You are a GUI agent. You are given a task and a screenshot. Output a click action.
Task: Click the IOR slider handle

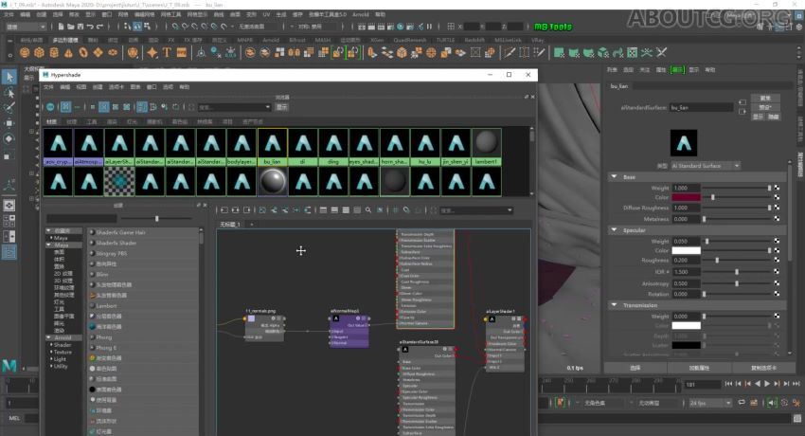click(x=737, y=272)
